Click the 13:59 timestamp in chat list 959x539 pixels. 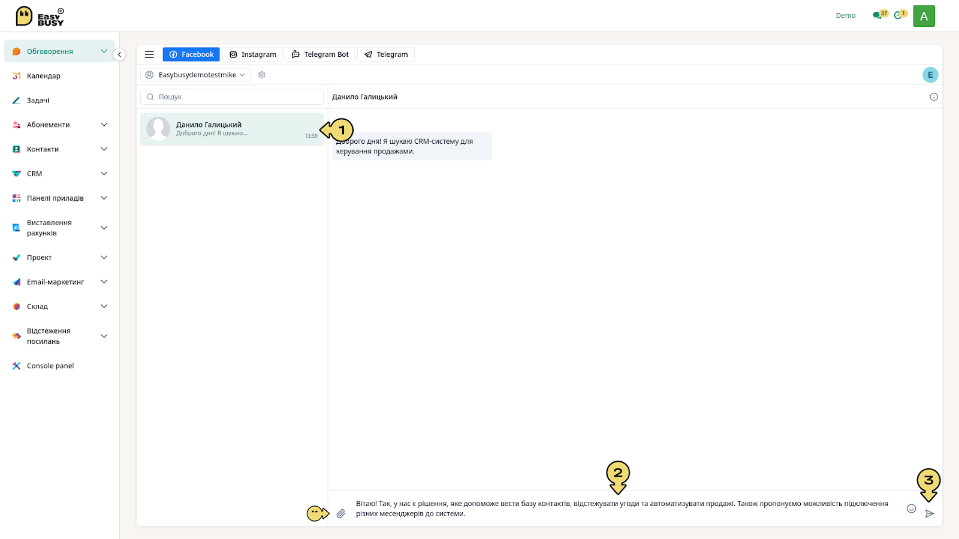pos(311,136)
